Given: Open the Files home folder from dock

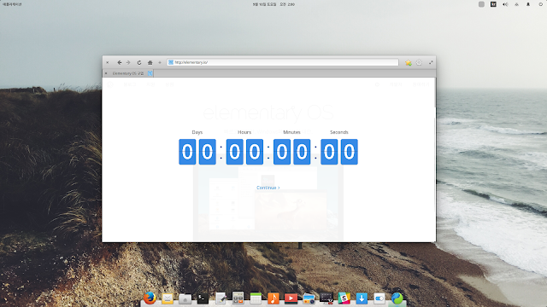Looking at the screenshot, I should [185, 298].
